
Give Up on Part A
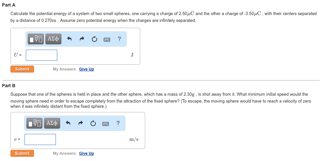(x=86, y=69)
